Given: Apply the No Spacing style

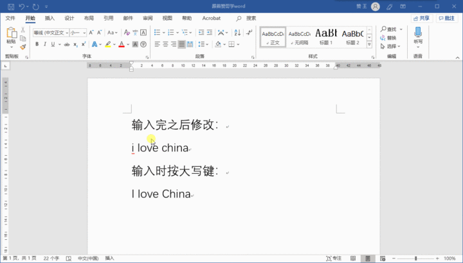Looking at the screenshot, I should pyautogui.click(x=300, y=37).
